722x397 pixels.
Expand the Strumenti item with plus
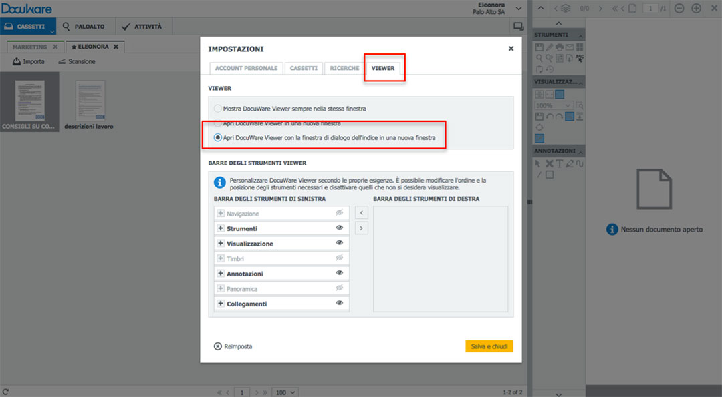(221, 228)
